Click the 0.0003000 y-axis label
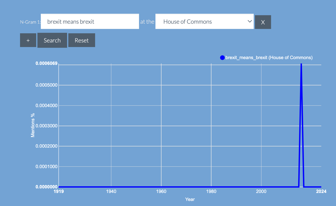The width and height of the screenshot is (336, 206). [x=46, y=126]
